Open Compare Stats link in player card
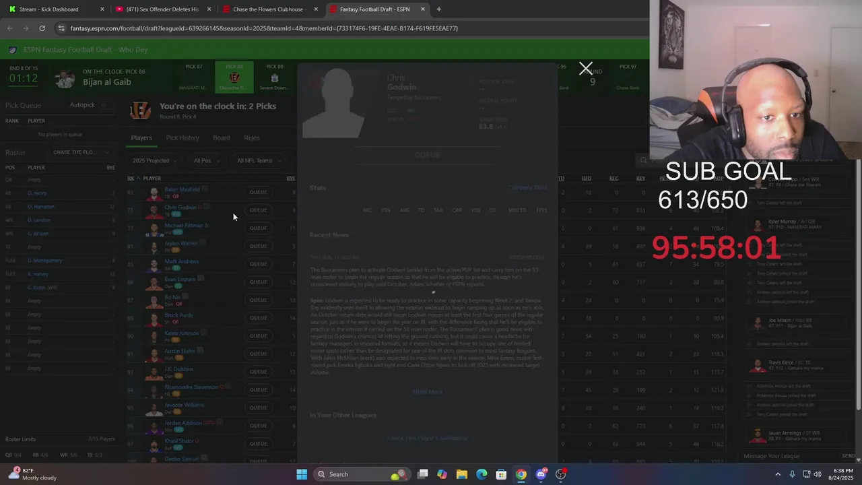Viewport: 862px width, 485px height. 527,187
